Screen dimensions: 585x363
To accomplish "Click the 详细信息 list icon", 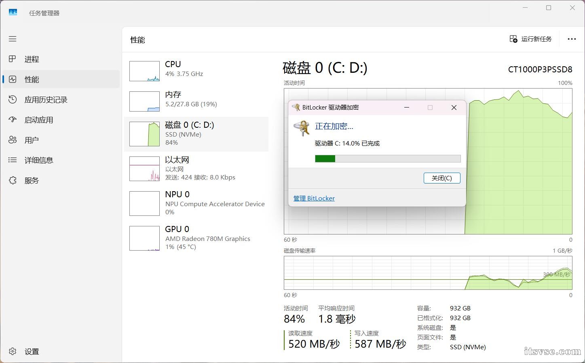I will (13, 160).
